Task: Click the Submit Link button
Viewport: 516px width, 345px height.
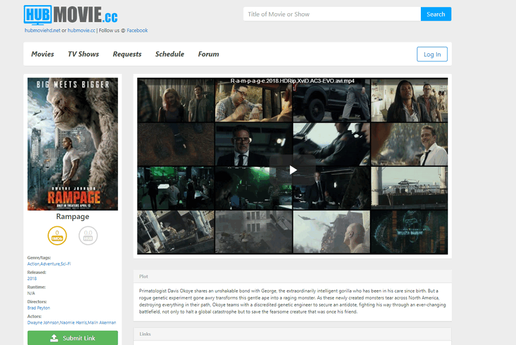Action: pos(73,338)
